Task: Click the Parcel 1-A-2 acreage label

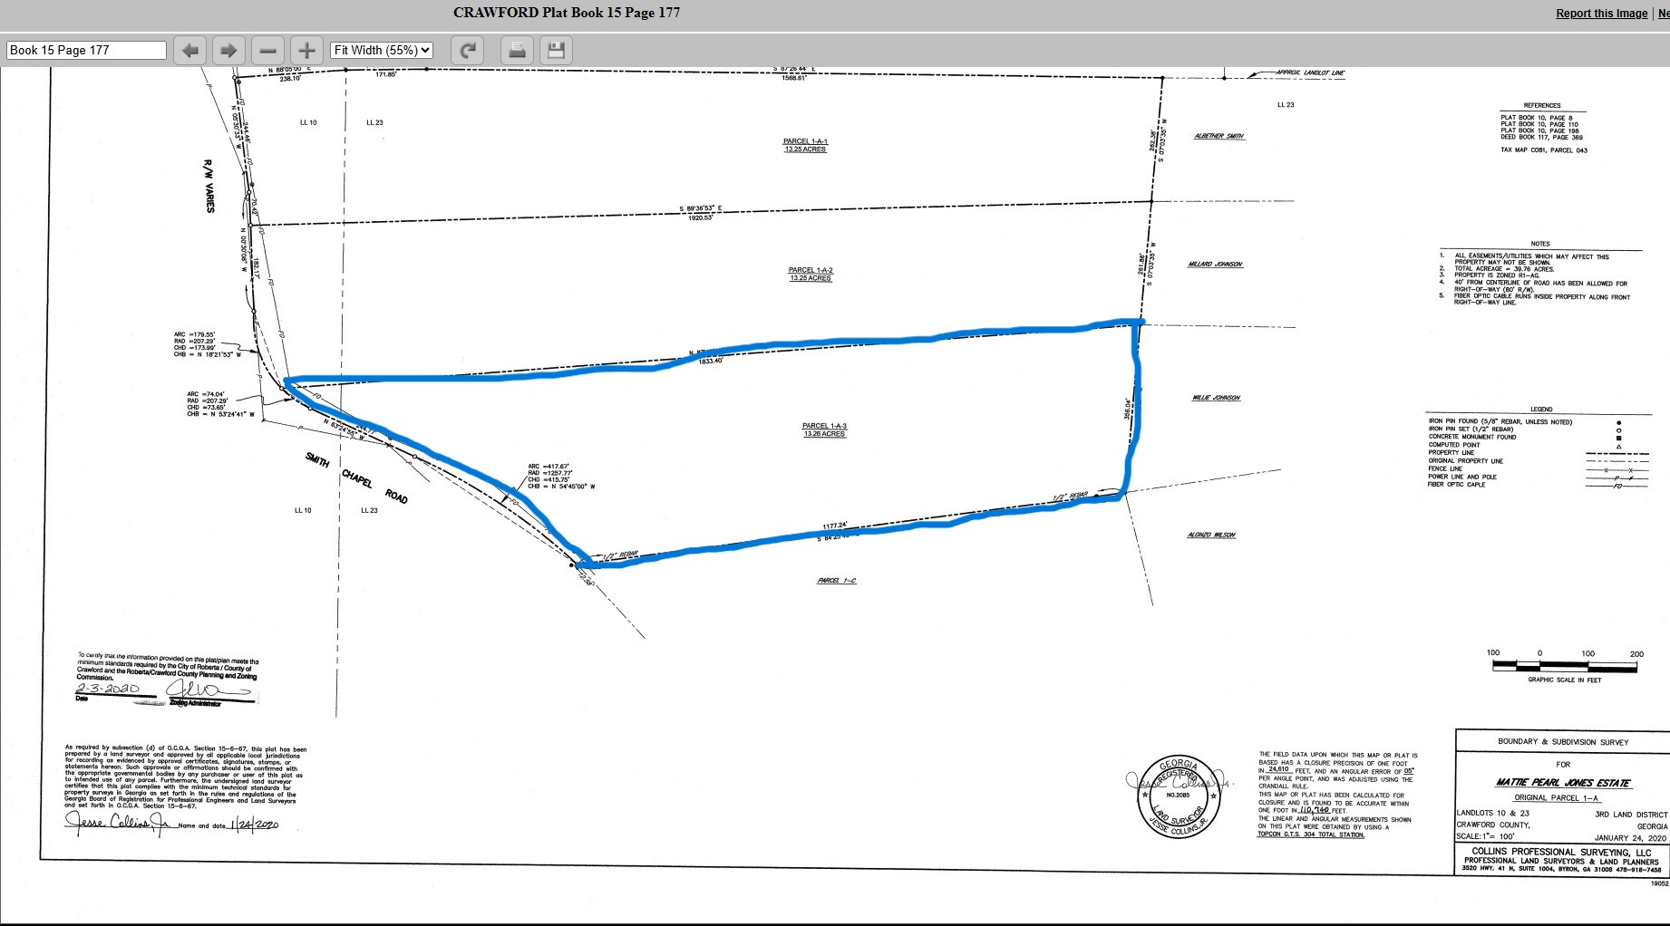Action: coord(810,278)
